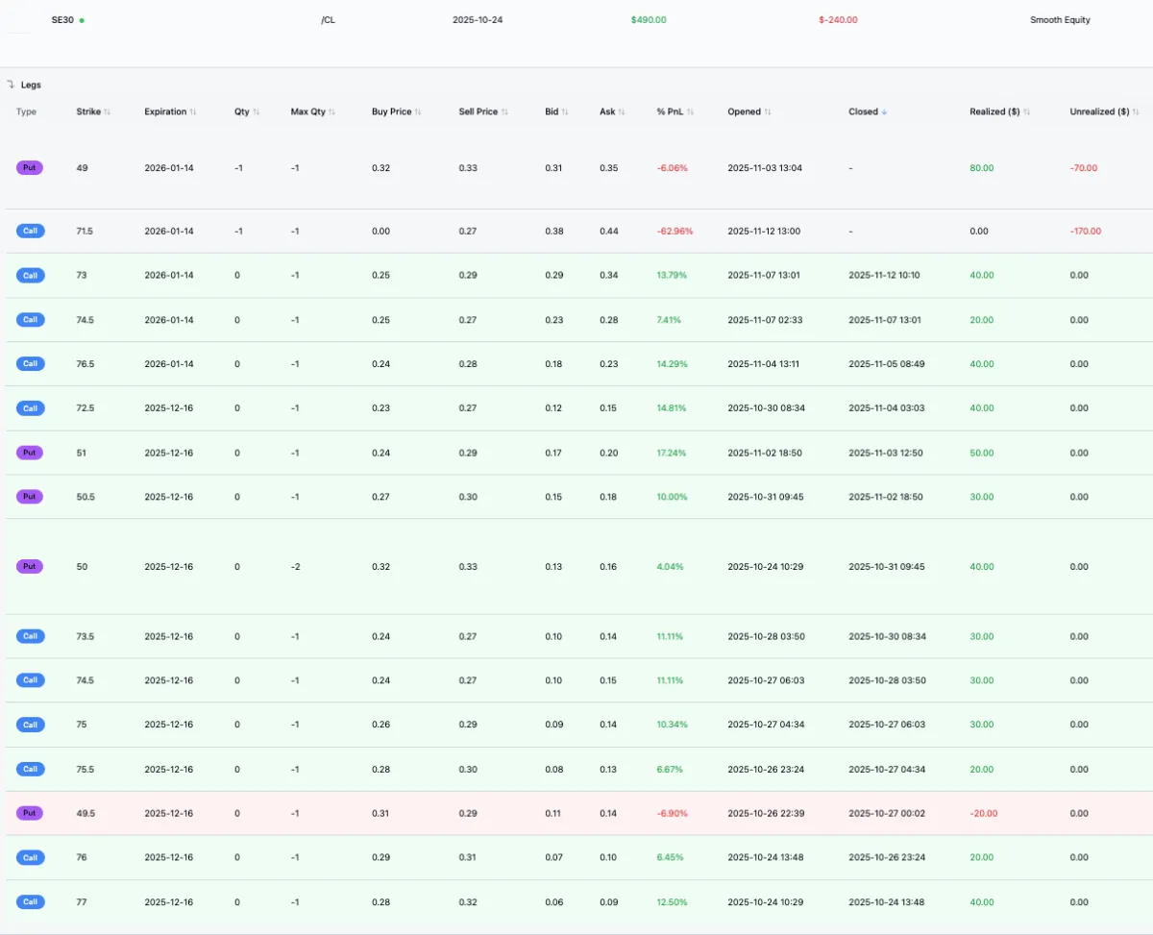This screenshot has width=1153, height=935.
Task: Click the Opened column sort icon
Action: 770,112
